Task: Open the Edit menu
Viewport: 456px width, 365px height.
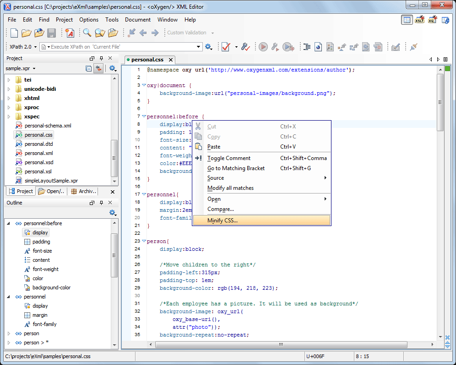Action: [27, 20]
